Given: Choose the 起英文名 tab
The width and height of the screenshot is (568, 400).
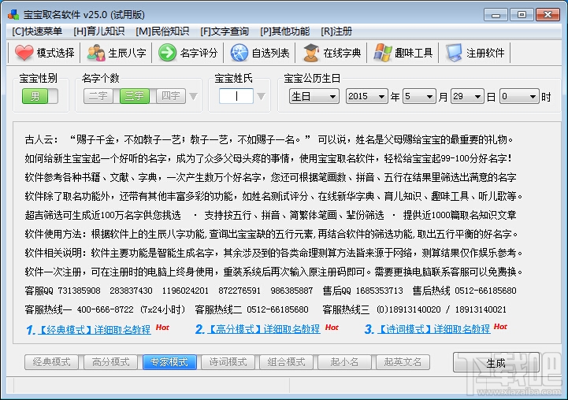Looking at the screenshot, I should tap(403, 362).
